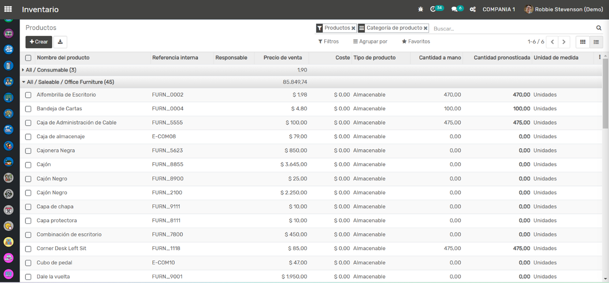Screen dimensions: 609x283
Task: Switch to kanban grid view icon
Action: 583,42
